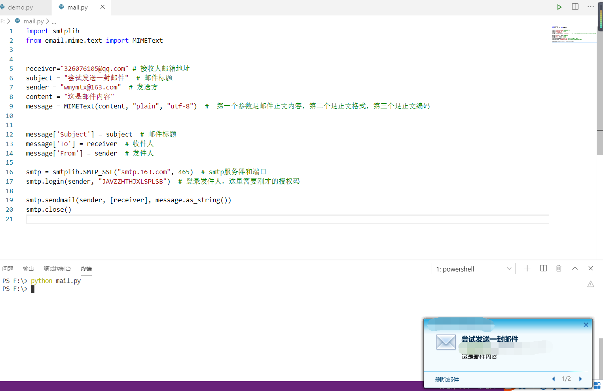This screenshot has width=603, height=391.
Task: Go to next mail in notification popup
Action: pos(580,379)
